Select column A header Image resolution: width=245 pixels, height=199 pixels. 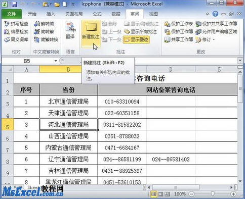(26, 69)
